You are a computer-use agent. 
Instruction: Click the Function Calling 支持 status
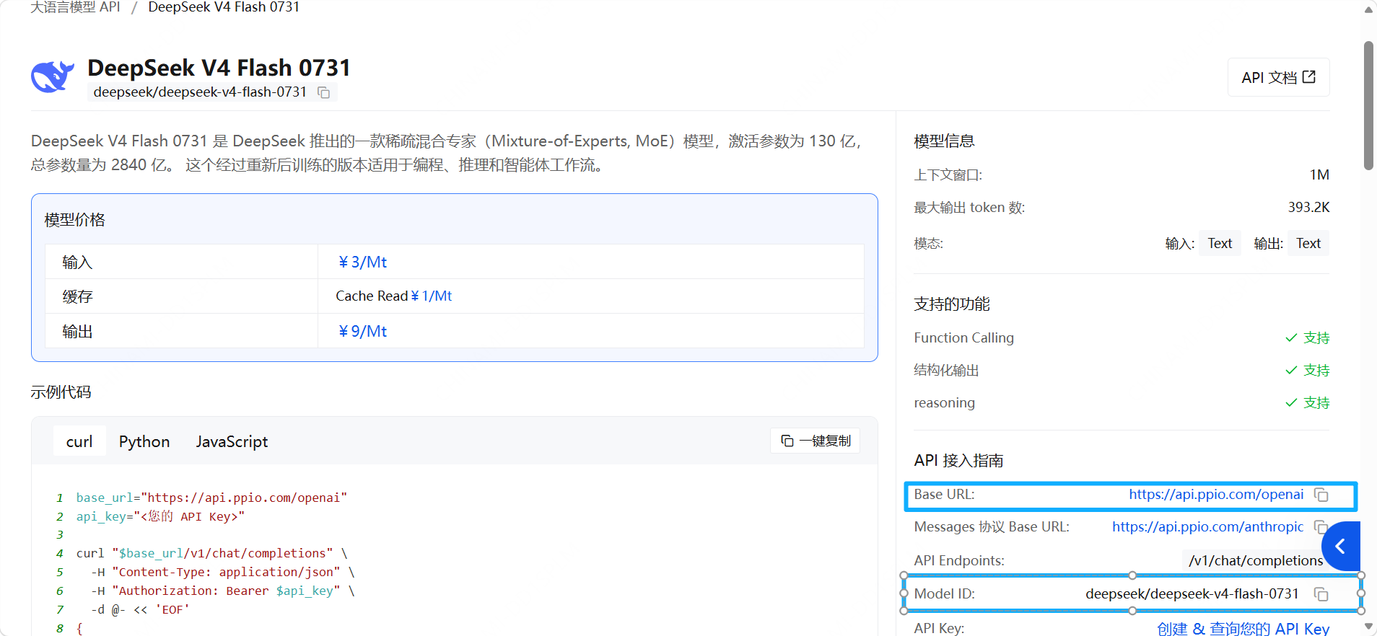coord(1307,338)
